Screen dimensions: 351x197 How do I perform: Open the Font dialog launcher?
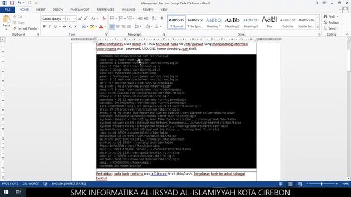pos(106,34)
